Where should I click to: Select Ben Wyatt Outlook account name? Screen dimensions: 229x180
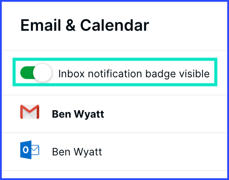coord(77,152)
